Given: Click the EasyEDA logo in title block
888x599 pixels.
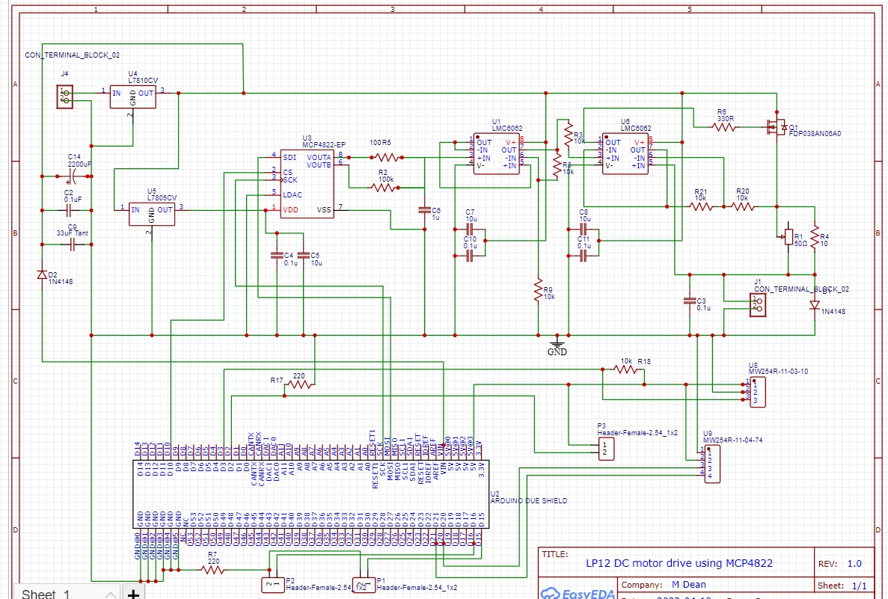Looking at the screenshot, I should (578, 593).
